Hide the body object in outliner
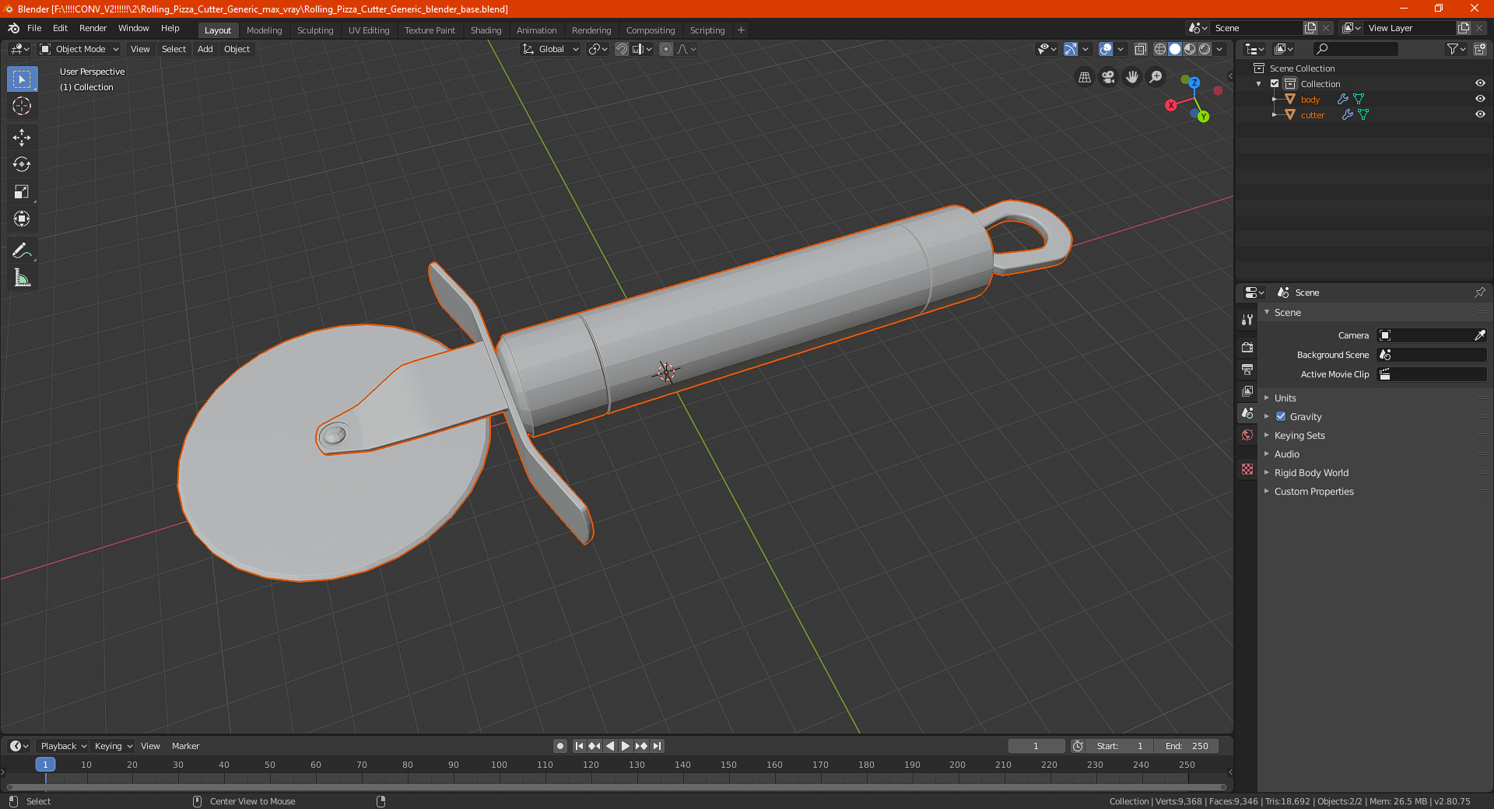 tap(1480, 99)
